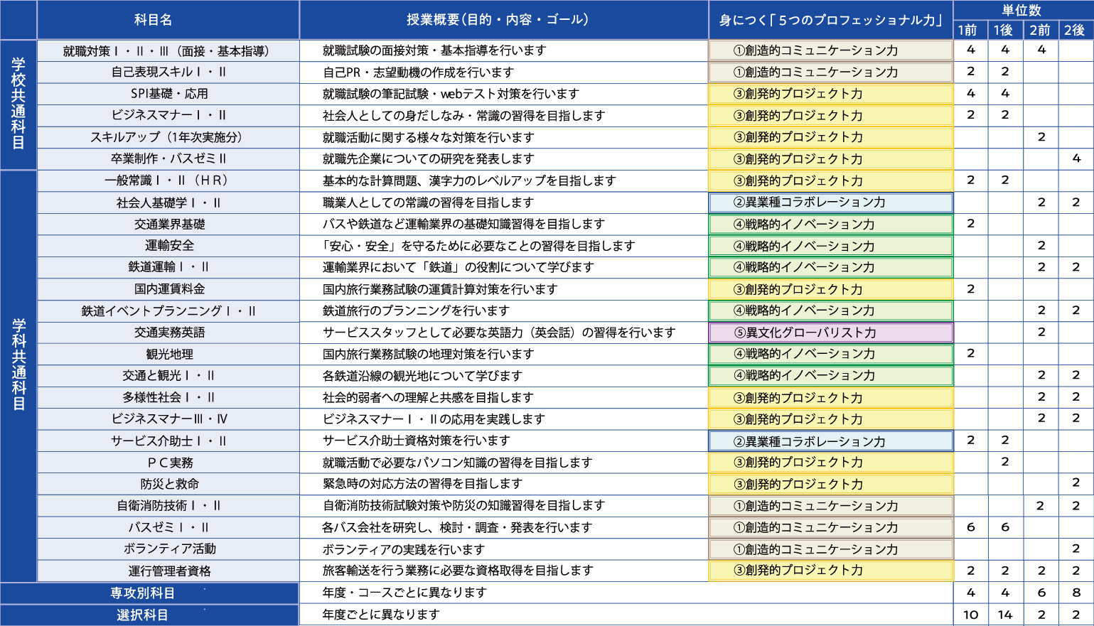Click the purple ⑤異文化グローバリスト力 tag
This screenshot has width=1094, height=626.
830,333
